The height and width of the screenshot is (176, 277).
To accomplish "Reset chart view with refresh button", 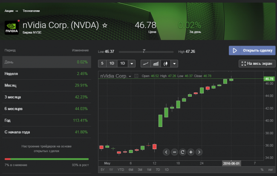I will click(x=183, y=152).
